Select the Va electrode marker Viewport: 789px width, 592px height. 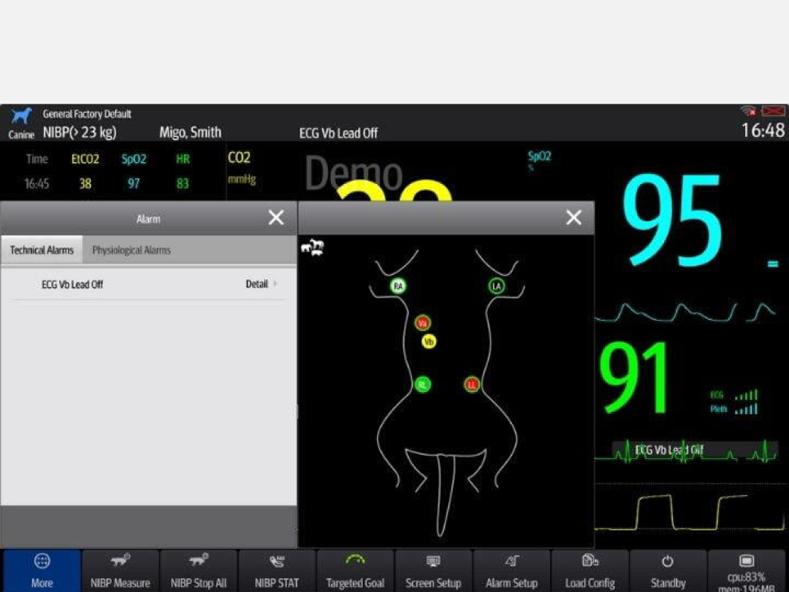point(423,323)
